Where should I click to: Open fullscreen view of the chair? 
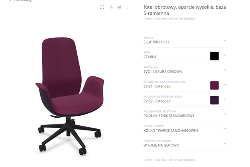tap(102, 7)
